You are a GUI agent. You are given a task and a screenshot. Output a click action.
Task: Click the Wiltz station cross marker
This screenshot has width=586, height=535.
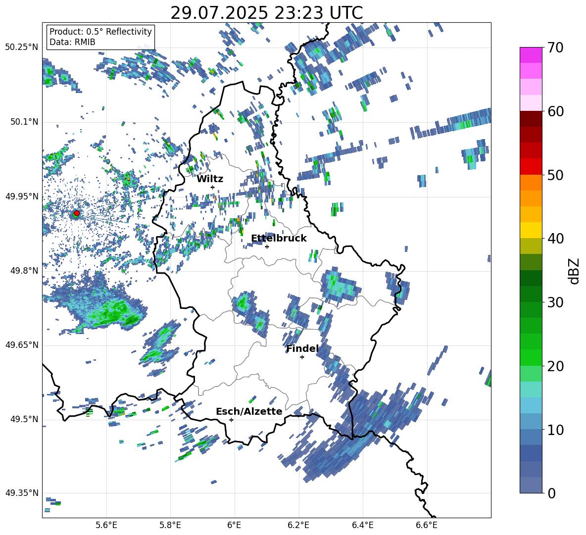tap(213, 187)
